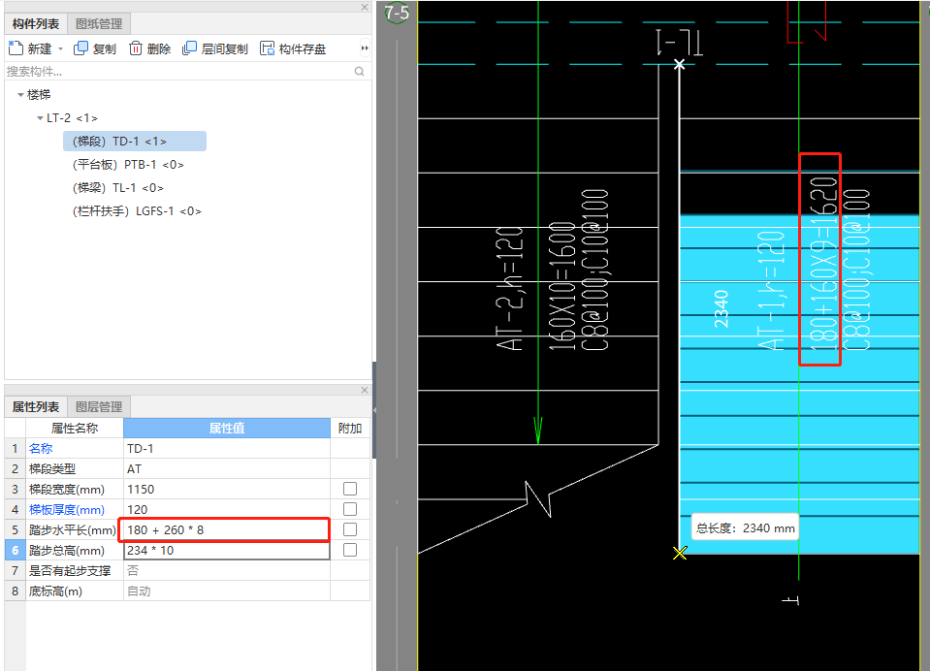The width and height of the screenshot is (930, 671).
Task: Select the LT-2 <1> tree item
Action: click(73, 118)
